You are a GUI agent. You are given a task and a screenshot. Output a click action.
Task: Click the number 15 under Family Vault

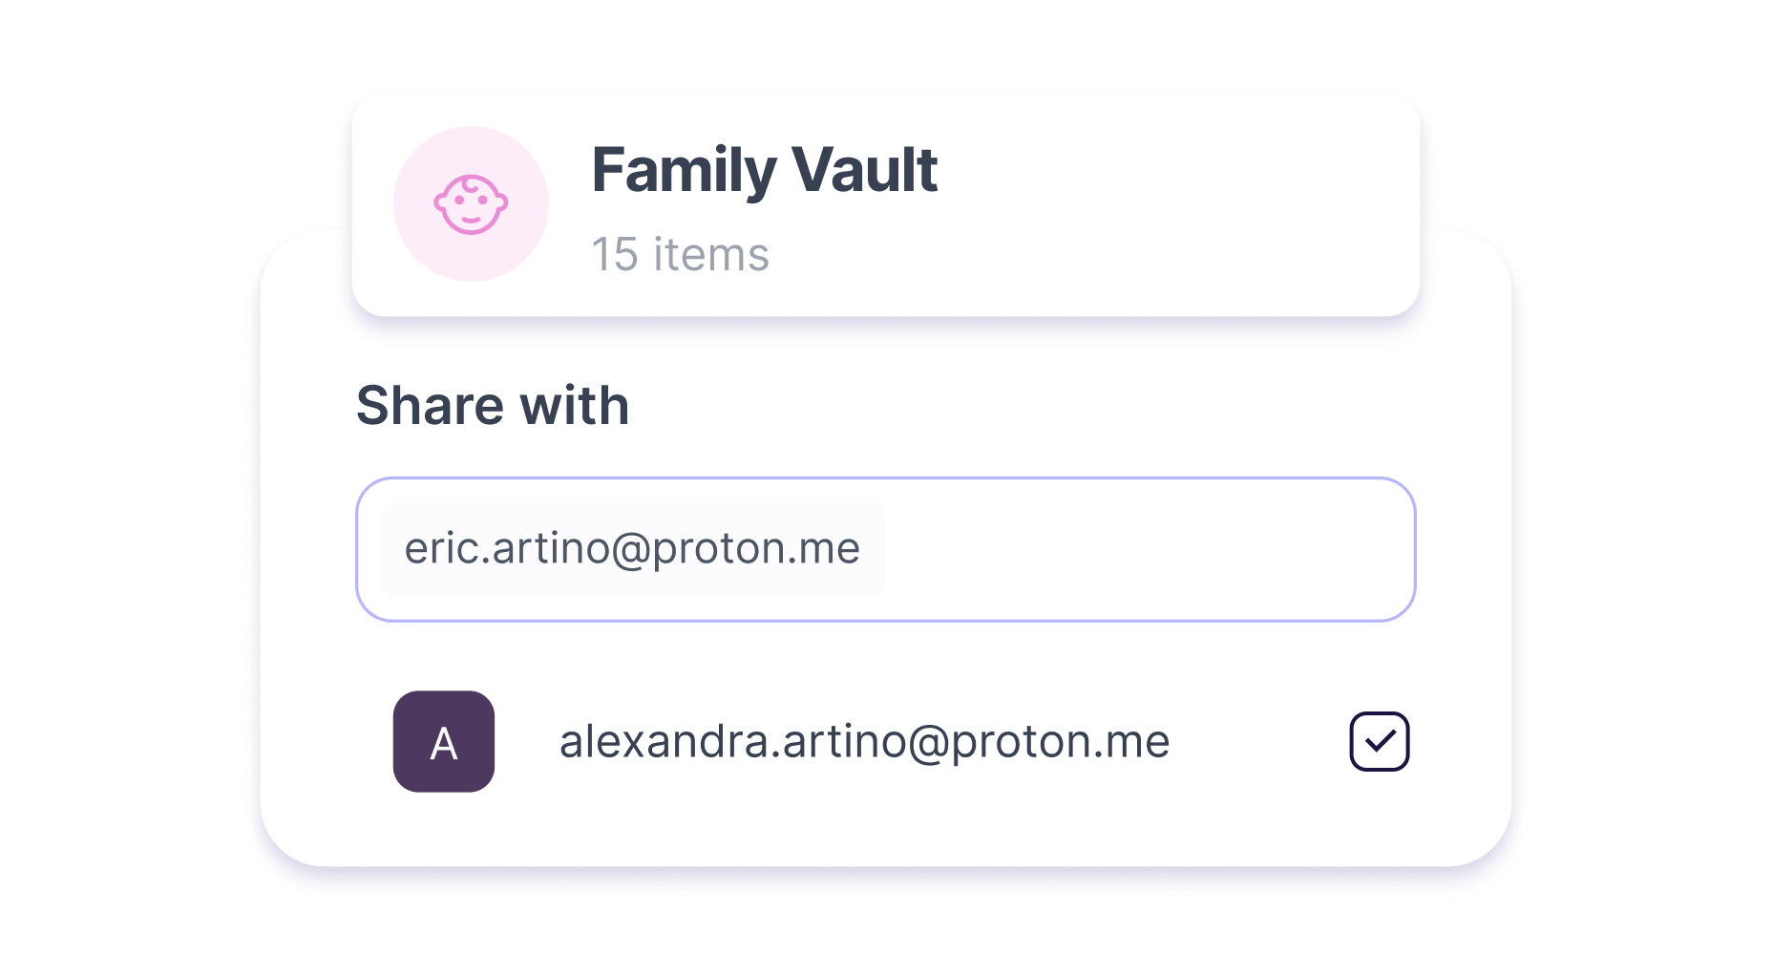[614, 255]
